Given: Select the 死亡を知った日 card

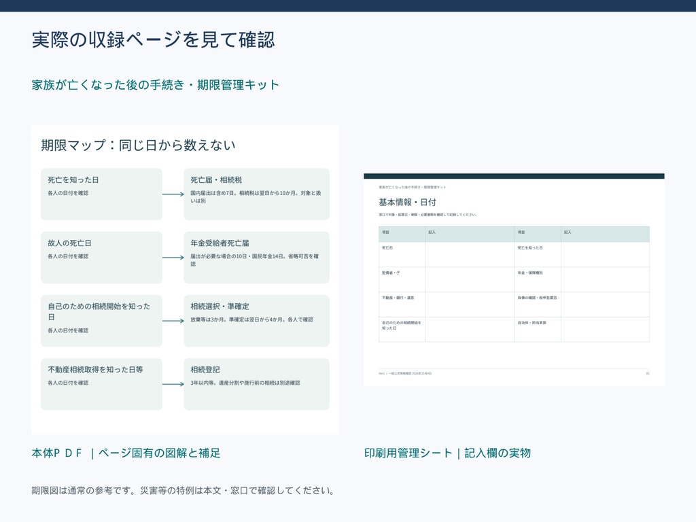Looking at the screenshot, I should click(102, 194).
